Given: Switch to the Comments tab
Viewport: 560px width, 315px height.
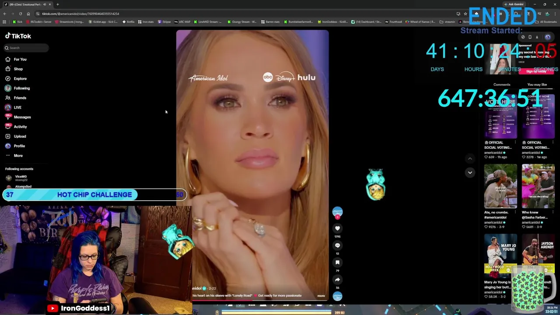Looking at the screenshot, I should [502, 84].
